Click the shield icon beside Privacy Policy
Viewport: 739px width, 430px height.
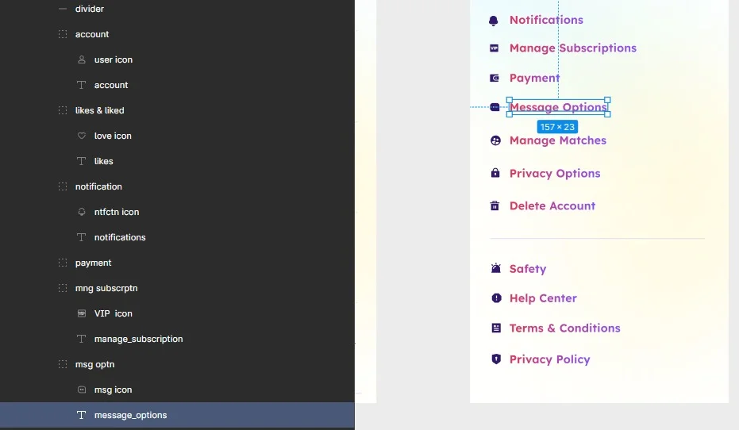click(496, 359)
